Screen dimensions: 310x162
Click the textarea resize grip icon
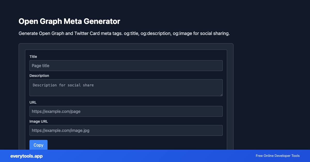221,95
